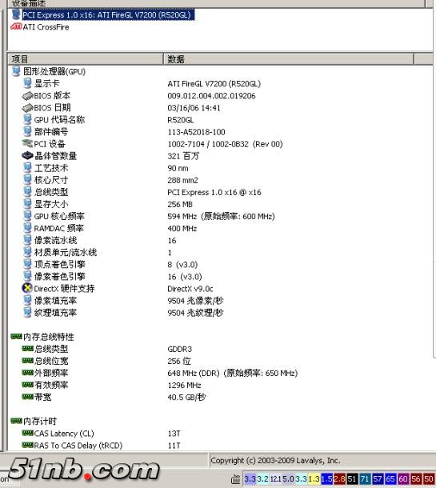Select the value 400 MHz
Image resolution: width=436 pixels, height=488 pixels.
(x=182, y=229)
